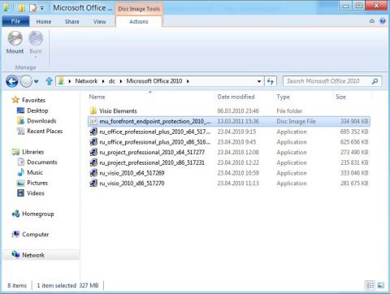Switch to the View ribbon tab
Screen dimensions: 390x294
tap(100, 22)
